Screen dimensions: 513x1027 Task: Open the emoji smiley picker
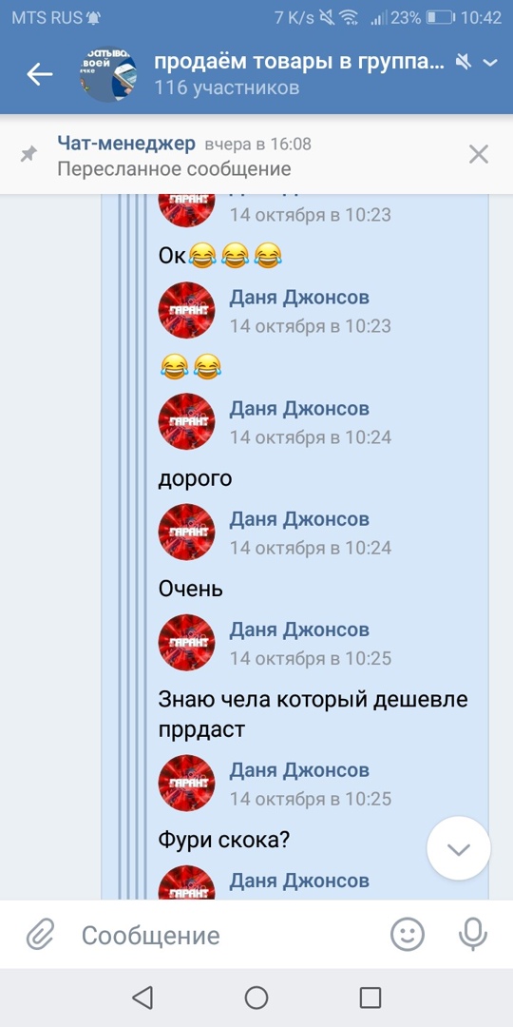(408, 934)
